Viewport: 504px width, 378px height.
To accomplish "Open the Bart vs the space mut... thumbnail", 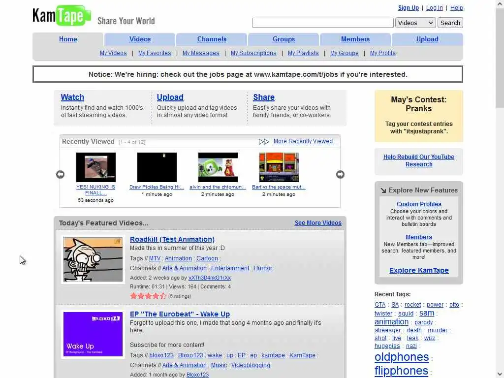I will pyautogui.click(x=279, y=167).
